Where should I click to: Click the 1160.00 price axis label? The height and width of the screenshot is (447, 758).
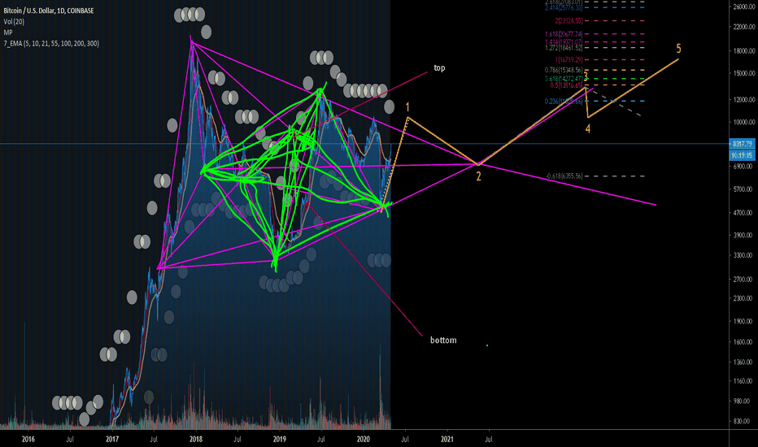743,381
